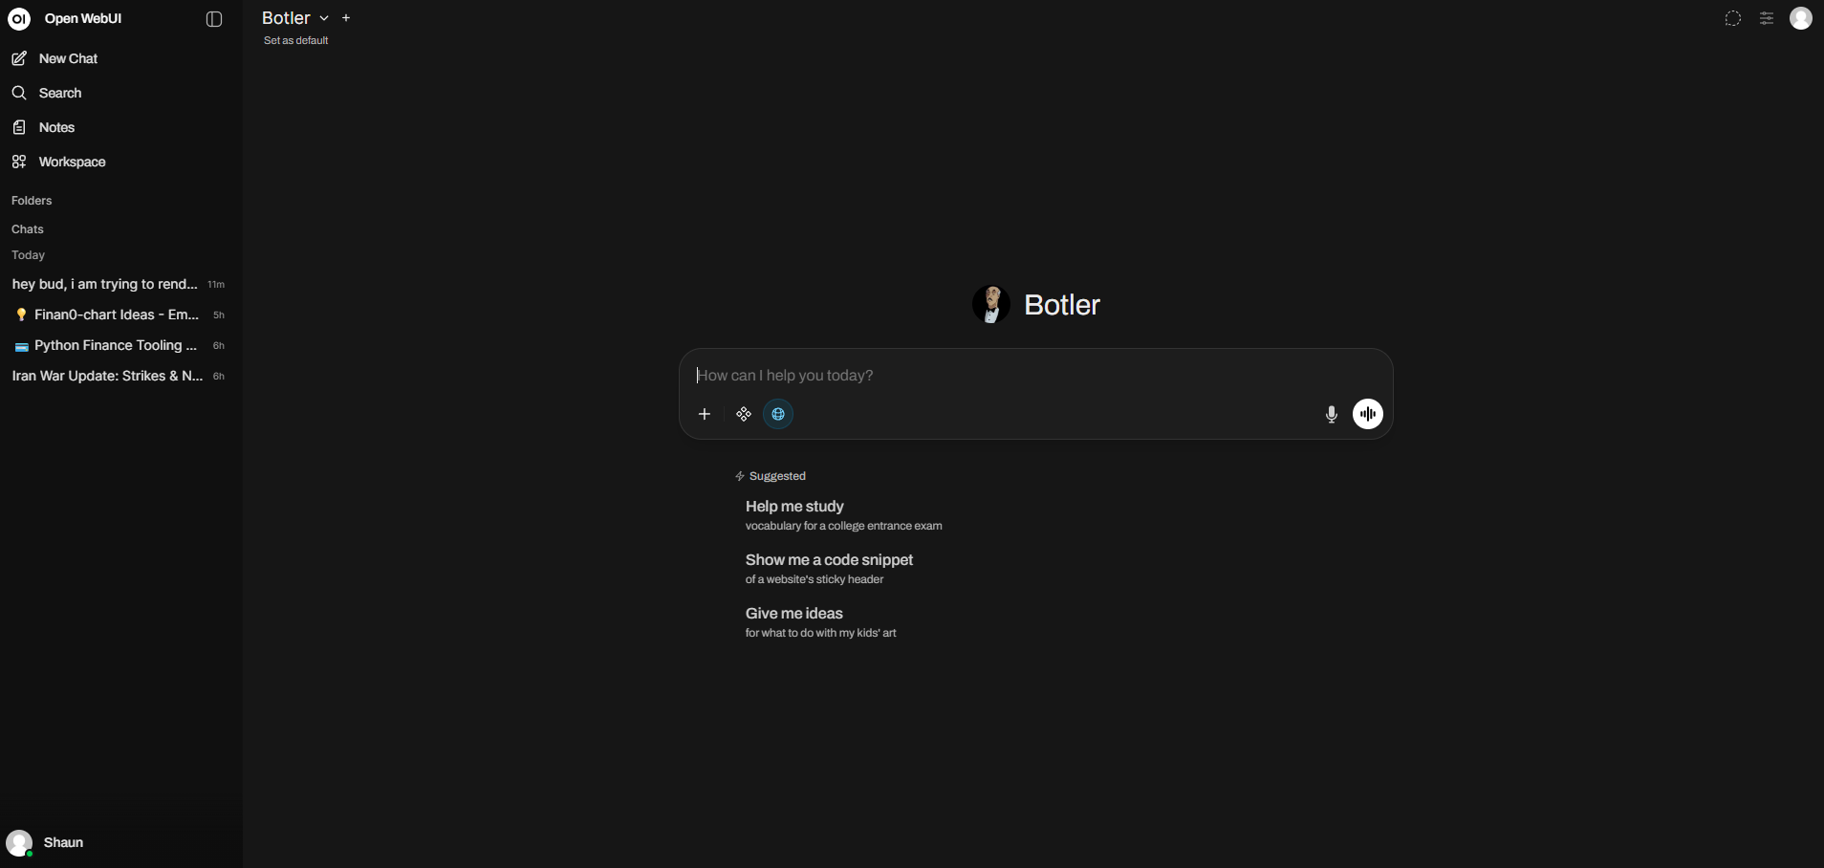Image resolution: width=1824 pixels, height=868 pixels.
Task: Open the Shaun user profile menu
Action: (x=119, y=842)
